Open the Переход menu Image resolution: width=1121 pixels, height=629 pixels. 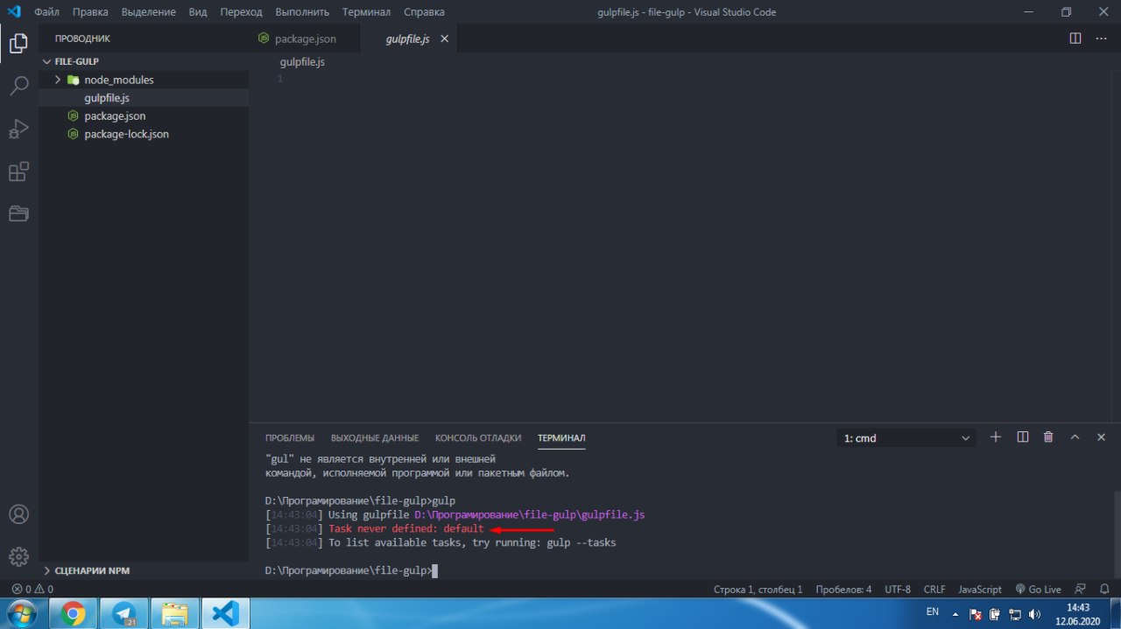pos(241,12)
